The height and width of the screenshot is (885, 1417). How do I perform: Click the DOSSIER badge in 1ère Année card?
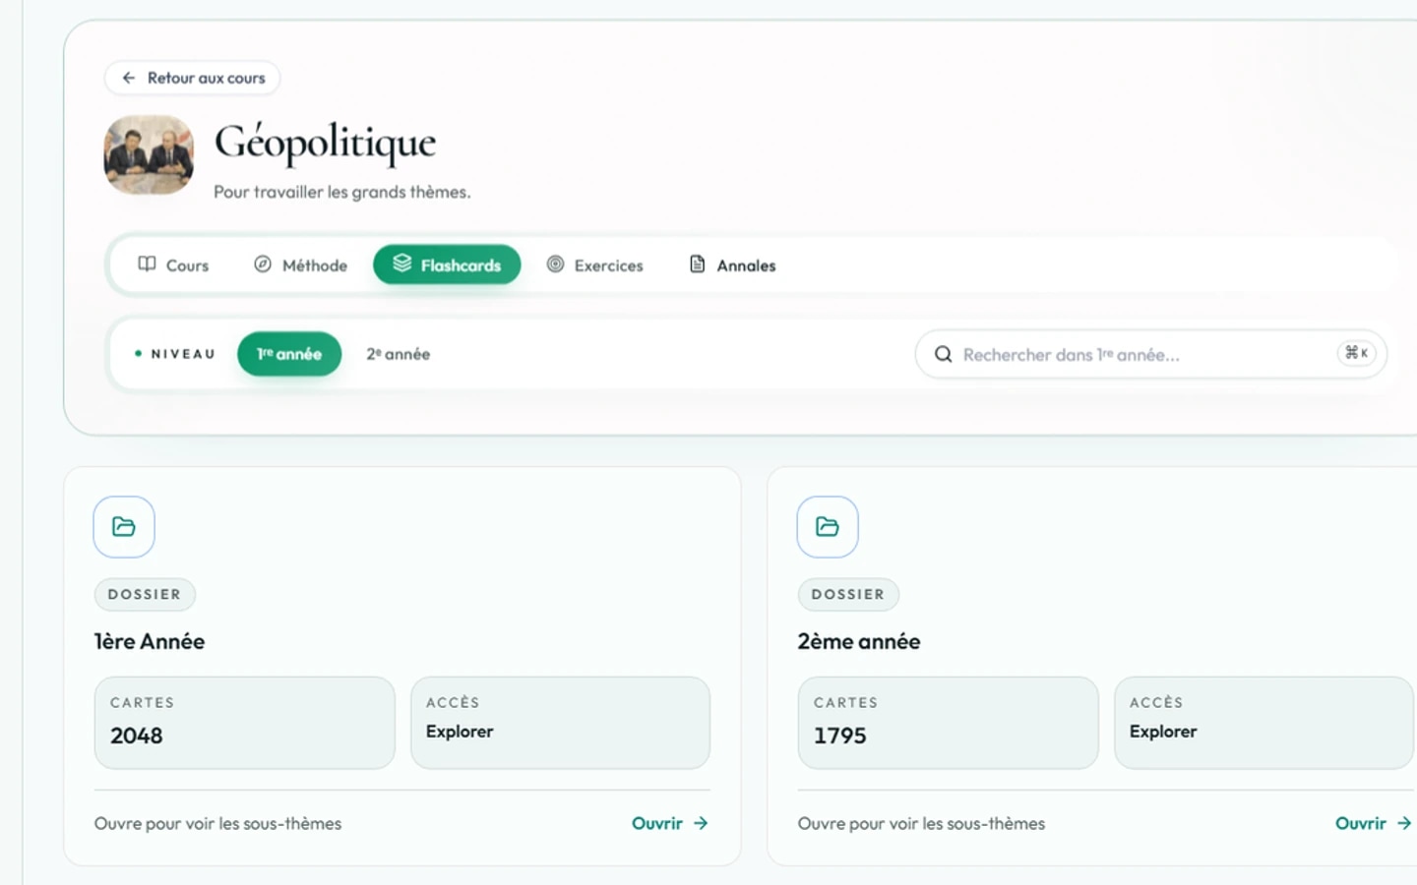145,594
